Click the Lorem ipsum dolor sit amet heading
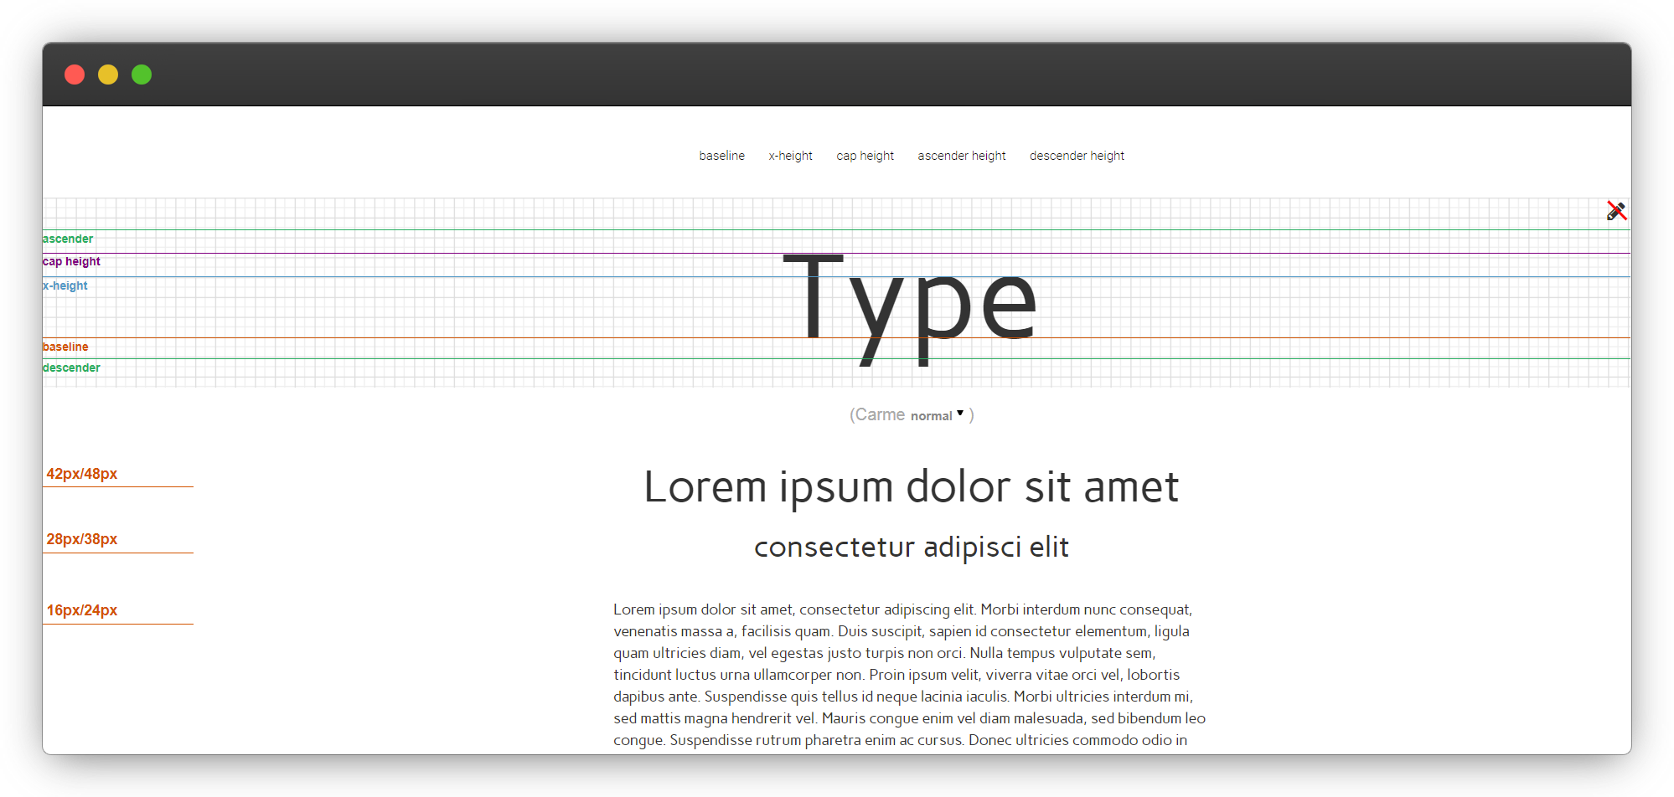Screen dimensions: 1674x797 (x=911, y=487)
